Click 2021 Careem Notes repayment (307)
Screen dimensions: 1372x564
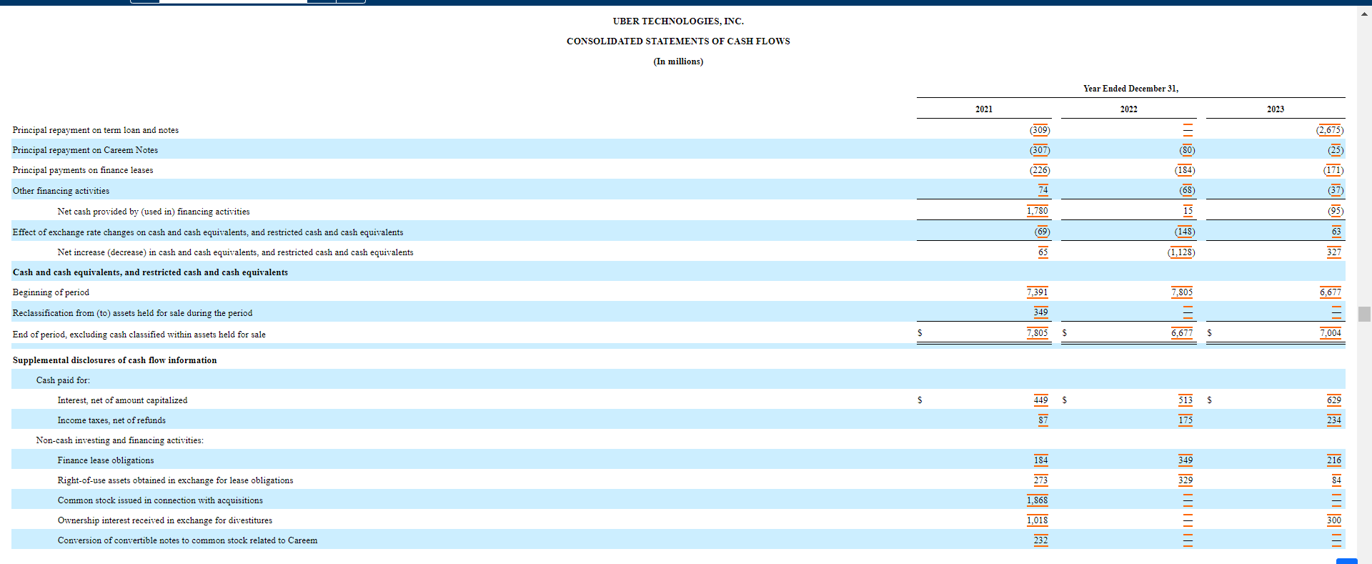point(1040,150)
